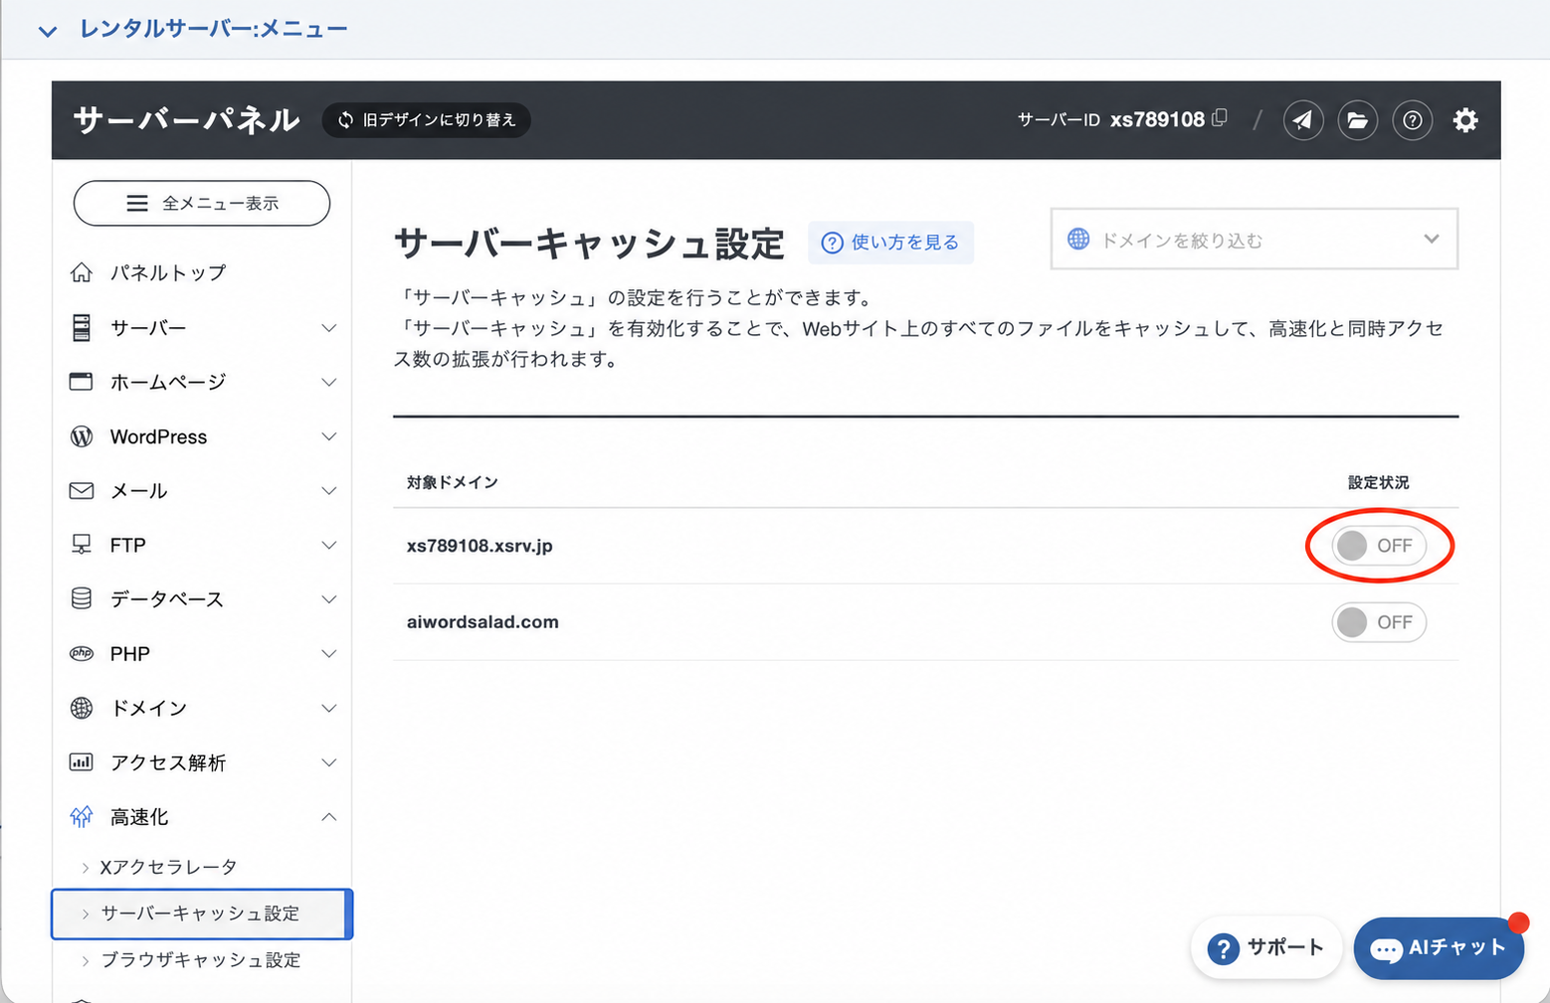Click the home icon beside パネルトップ
Screen dimensions: 1550x1003
82,272
